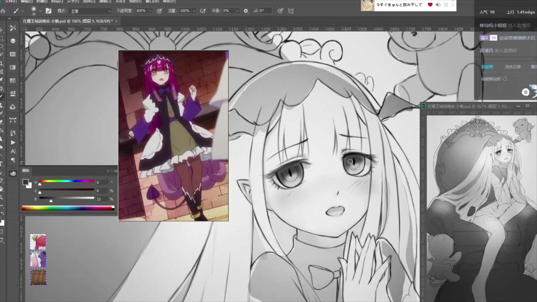
Task: Open the panel icon directly below Layers
Action: (x=13, y=54)
